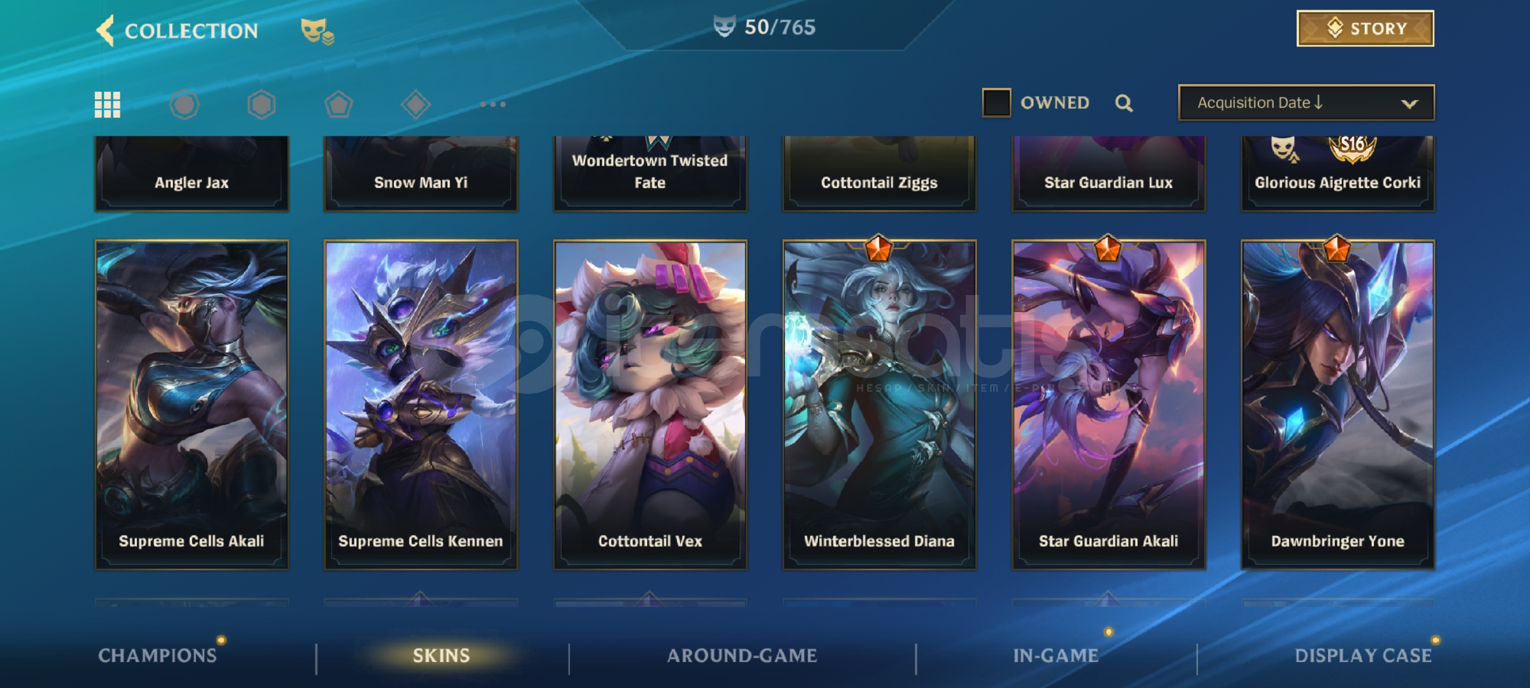Open the Display Case tab
The width and height of the screenshot is (1530, 688).
pyautogui.click(x=1363, y=656)
